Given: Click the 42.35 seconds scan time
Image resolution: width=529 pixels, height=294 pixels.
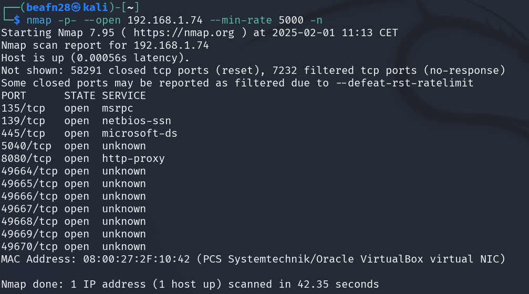Looking at the screenshot, I should (x=338, y=284).
